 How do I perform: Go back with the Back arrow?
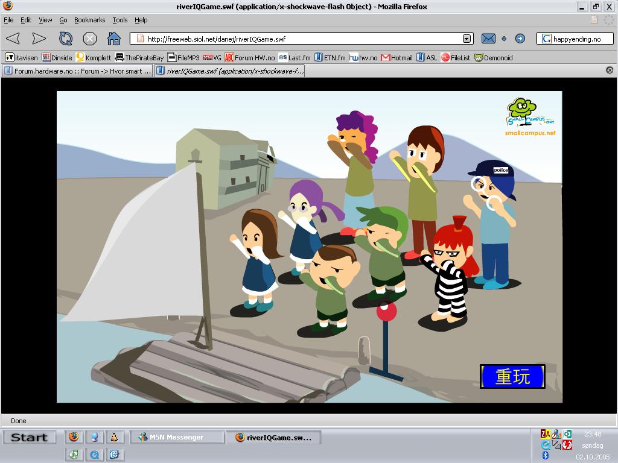[13, 39]
